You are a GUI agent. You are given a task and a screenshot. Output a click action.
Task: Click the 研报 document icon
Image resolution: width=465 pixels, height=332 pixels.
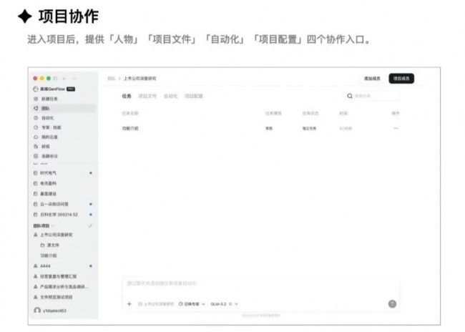click(36, 146)
